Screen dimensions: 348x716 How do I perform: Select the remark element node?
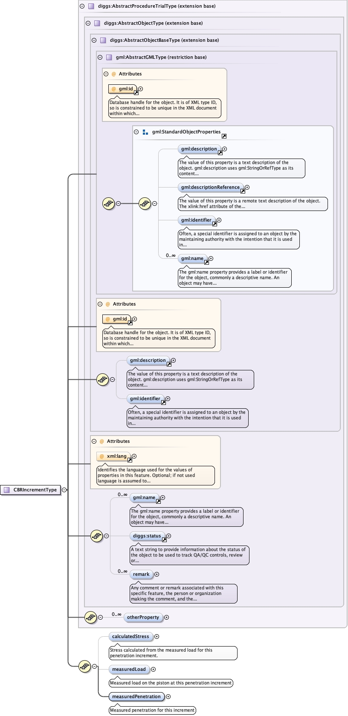click(x=141, y=575)
